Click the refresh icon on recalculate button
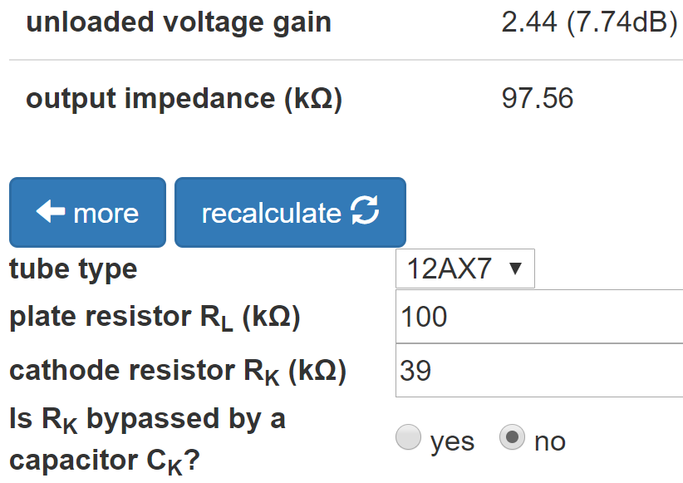 click(x=365, y=210)
